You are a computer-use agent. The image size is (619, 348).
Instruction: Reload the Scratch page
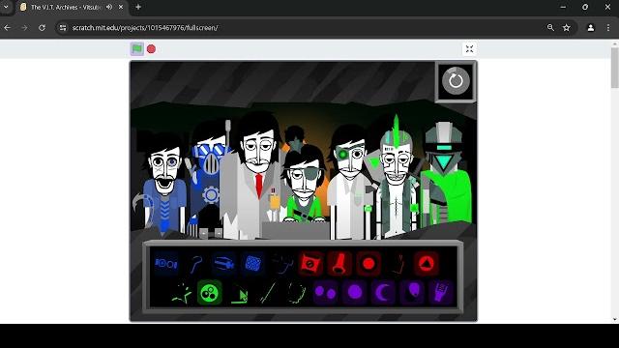(x=42, y=28)
